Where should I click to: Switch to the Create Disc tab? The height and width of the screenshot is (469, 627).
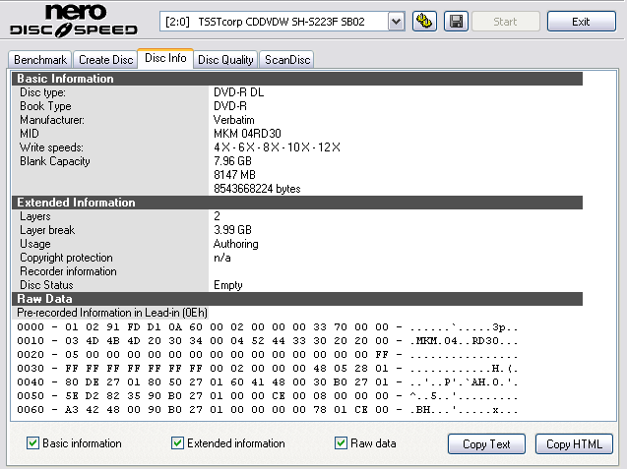[x=105, y=60]
